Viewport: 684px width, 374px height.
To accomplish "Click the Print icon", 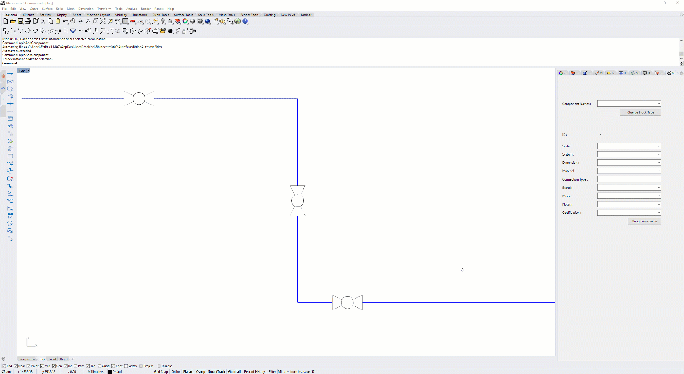I will pyautogui.click(x=28, y=21).
